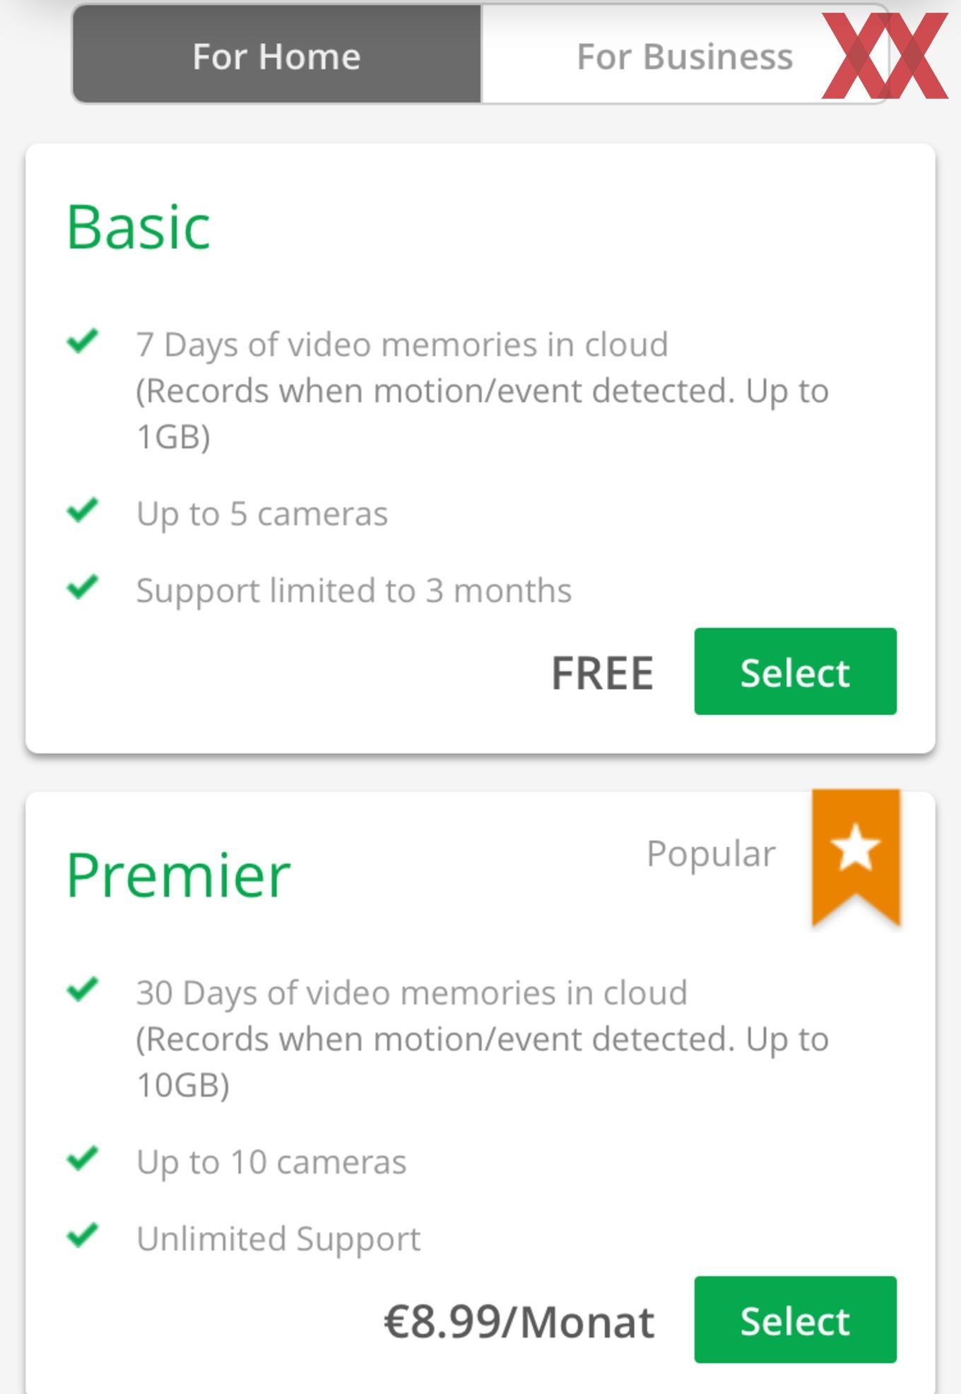Click the checkmark beside Unlimited Support
The height and width of the screenshot is (1394, 961).
coord(83,1236)
